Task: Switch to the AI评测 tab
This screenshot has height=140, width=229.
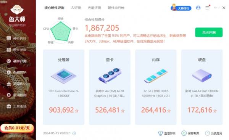Action: coord(76,8)
